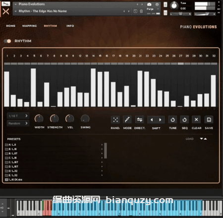The height and width of the screenshot is (218, 223).
Task: Toggle highlighted step 27 enable strip
Action: click(x=180, y=64)
